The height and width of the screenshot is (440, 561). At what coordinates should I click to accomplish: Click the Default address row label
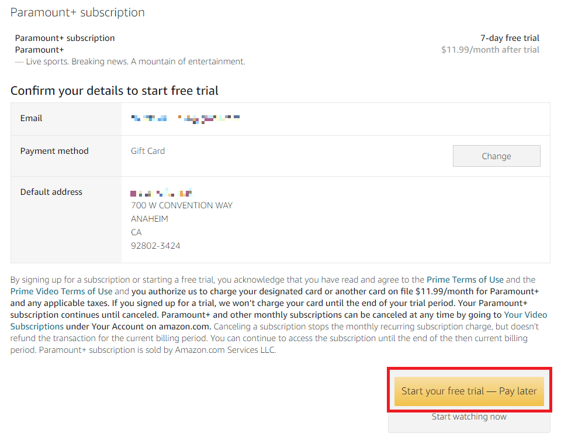[x=51, y=192]
